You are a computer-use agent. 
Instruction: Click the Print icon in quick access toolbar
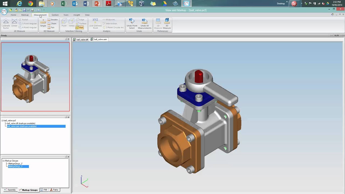point(32,10)
